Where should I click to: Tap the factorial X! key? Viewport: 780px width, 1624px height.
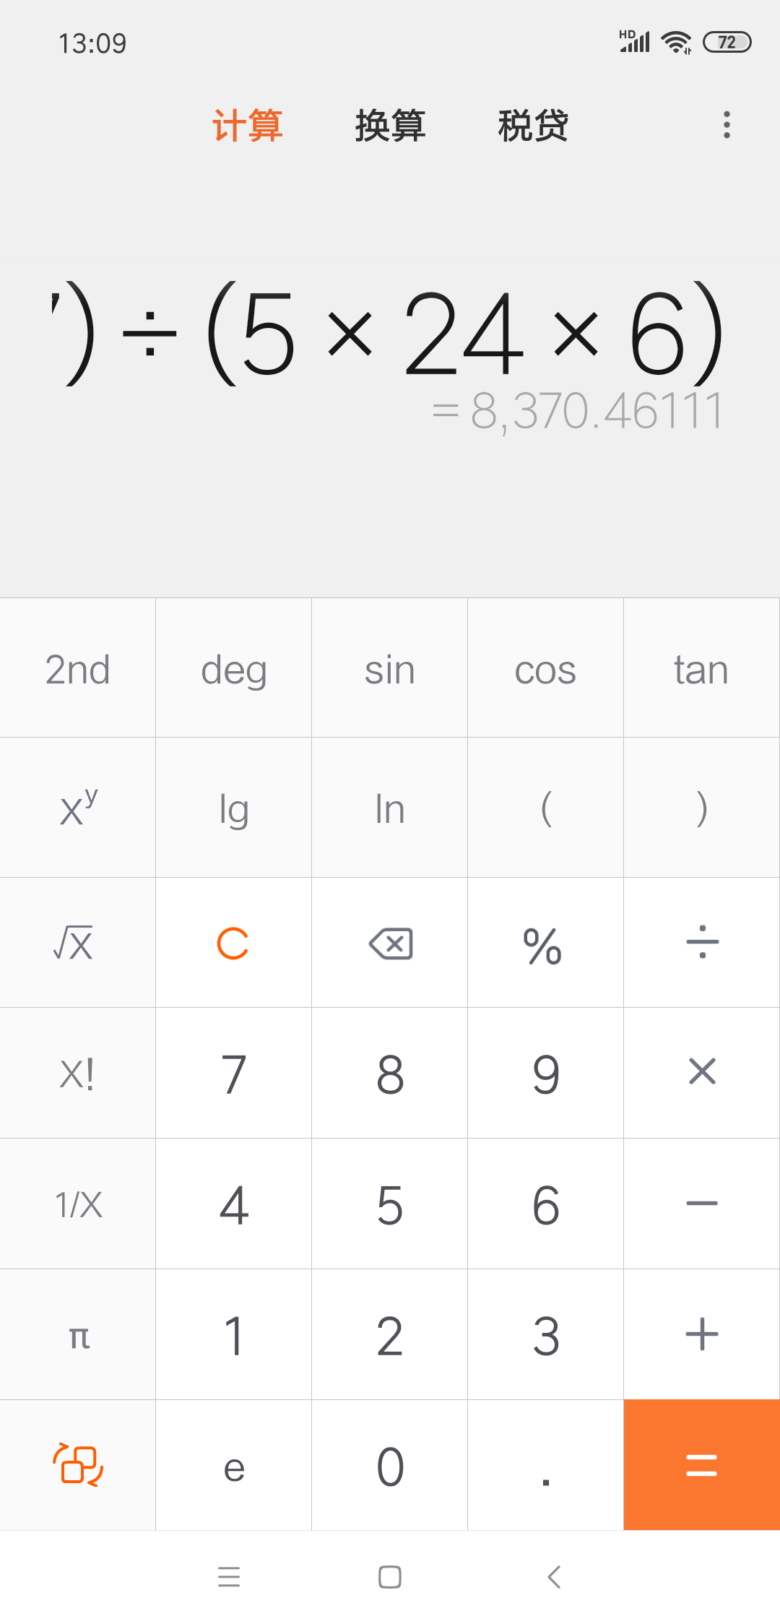click(78, 1073)
